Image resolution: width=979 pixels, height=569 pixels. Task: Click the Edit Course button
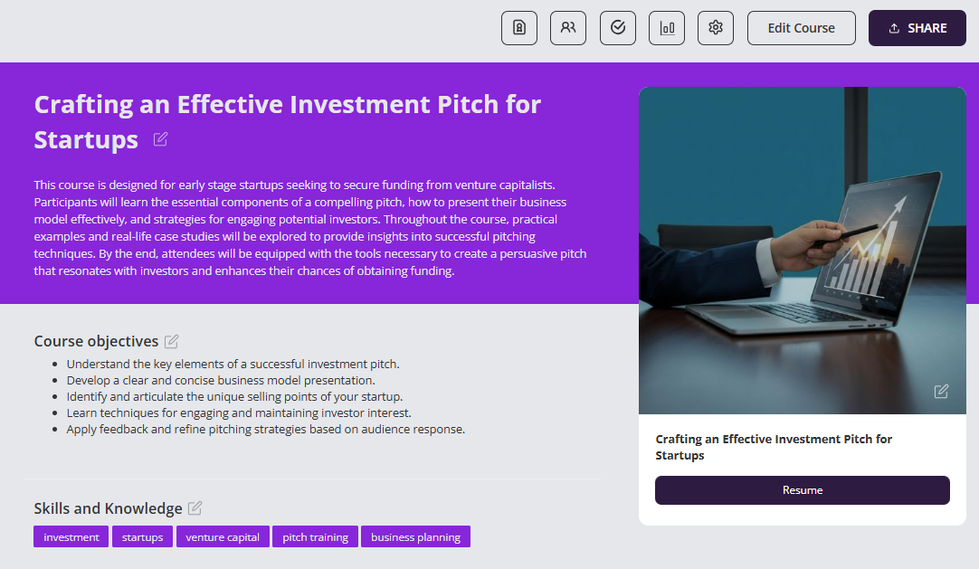801,28
